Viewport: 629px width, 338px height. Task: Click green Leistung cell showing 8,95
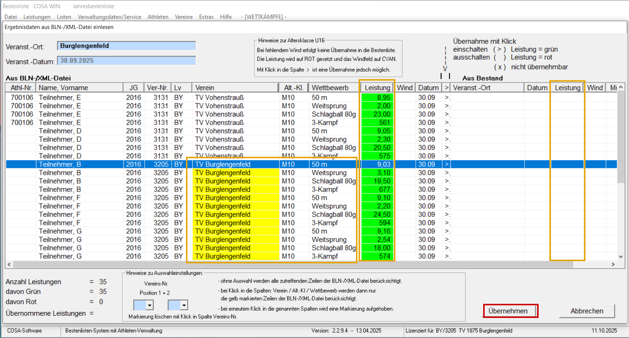[377, 97]
